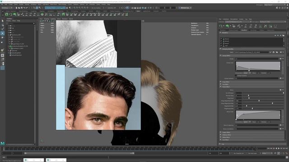Viewport: 289px width, 162px height.
Task: Play the timeline forward
Action: (279, 148)
